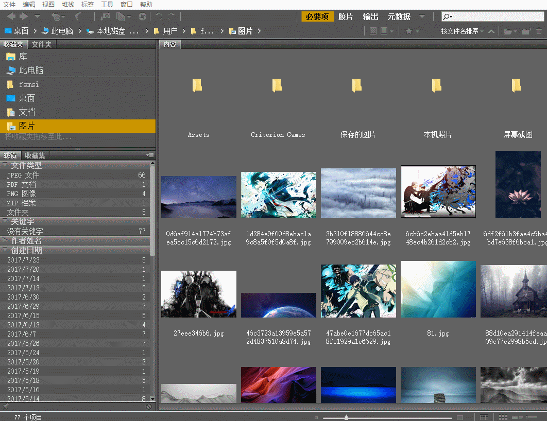
Task: Click the trash delete item icon
Action: [x=539, y=31]
